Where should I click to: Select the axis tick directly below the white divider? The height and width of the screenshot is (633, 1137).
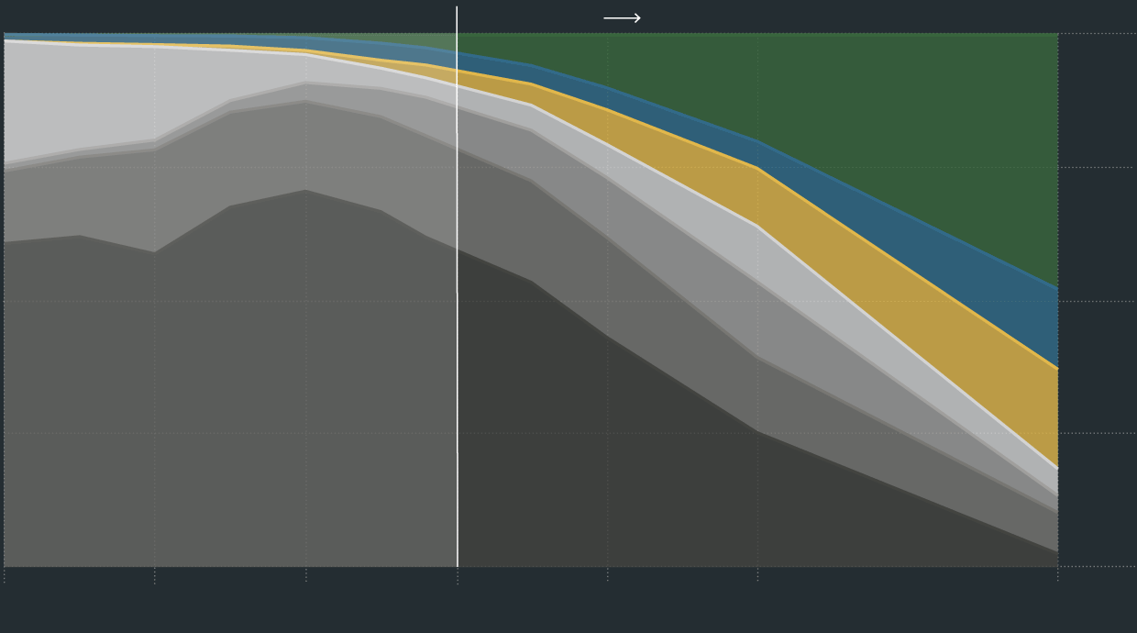[458, 575]
